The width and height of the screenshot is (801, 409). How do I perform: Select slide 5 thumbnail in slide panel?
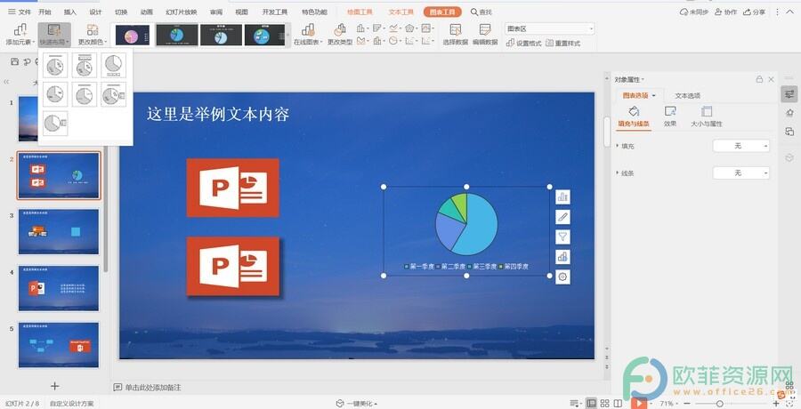pyautogui.click(x=59, y=345)
